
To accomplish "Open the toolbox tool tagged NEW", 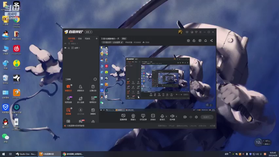I will [93, 100].
